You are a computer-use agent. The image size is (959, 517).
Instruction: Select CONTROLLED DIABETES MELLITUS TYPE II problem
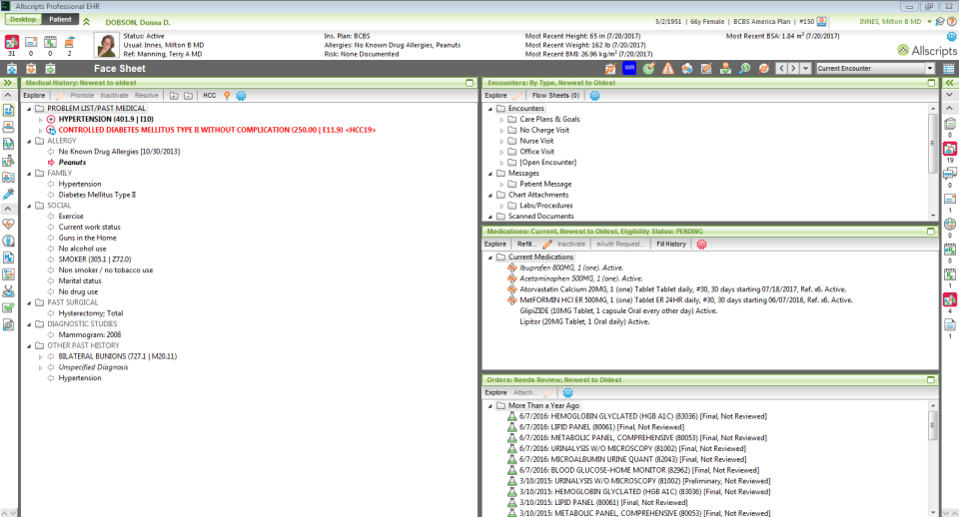click(217, 130)
